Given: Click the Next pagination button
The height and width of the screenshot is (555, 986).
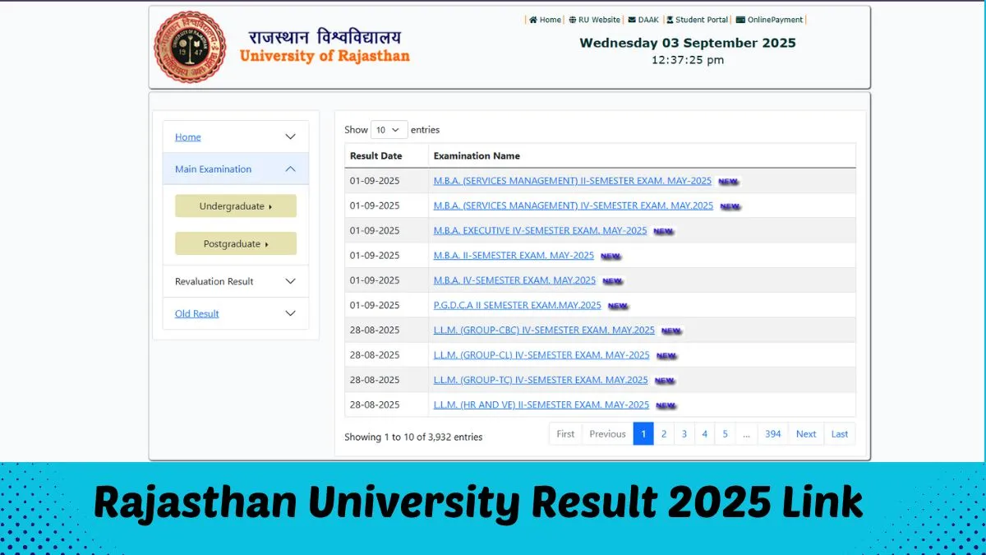Looking at the screenshot, I should point(806,434).
